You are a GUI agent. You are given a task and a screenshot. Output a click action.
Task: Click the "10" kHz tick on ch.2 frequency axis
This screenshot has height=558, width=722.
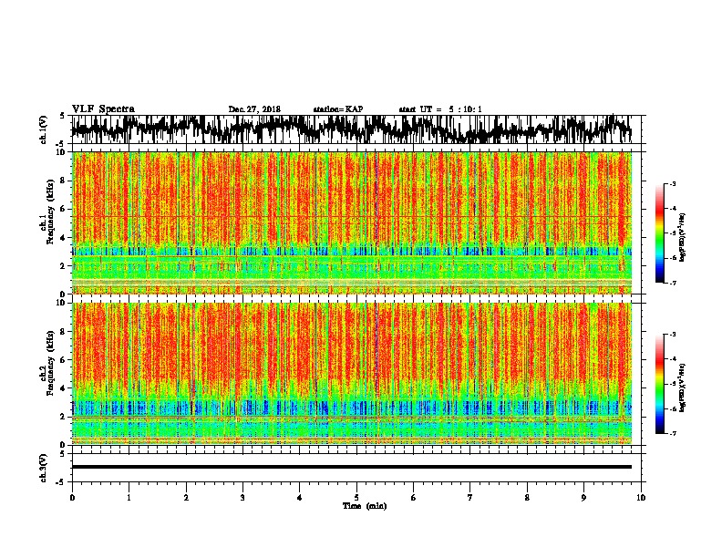(62, 303)
